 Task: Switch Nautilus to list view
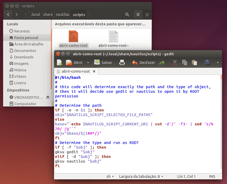(138, 15)
